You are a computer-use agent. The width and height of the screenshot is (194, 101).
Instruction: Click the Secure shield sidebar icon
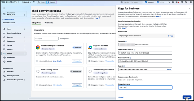pyautogui.click(x=4, y=45)
